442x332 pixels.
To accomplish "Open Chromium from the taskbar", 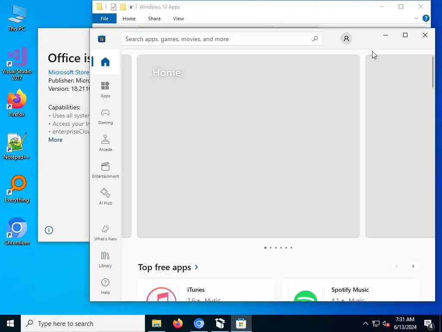I will coord(199,323).
